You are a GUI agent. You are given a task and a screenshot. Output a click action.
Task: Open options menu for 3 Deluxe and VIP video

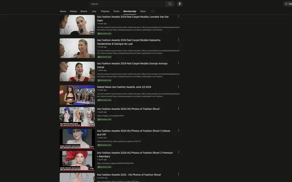coord(178,130)
